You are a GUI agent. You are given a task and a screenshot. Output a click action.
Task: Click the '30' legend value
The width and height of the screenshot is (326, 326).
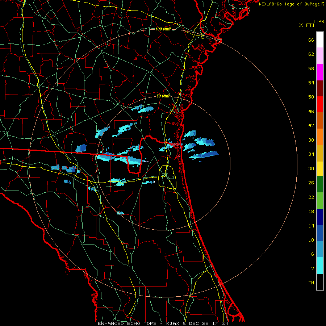(311, 168)
